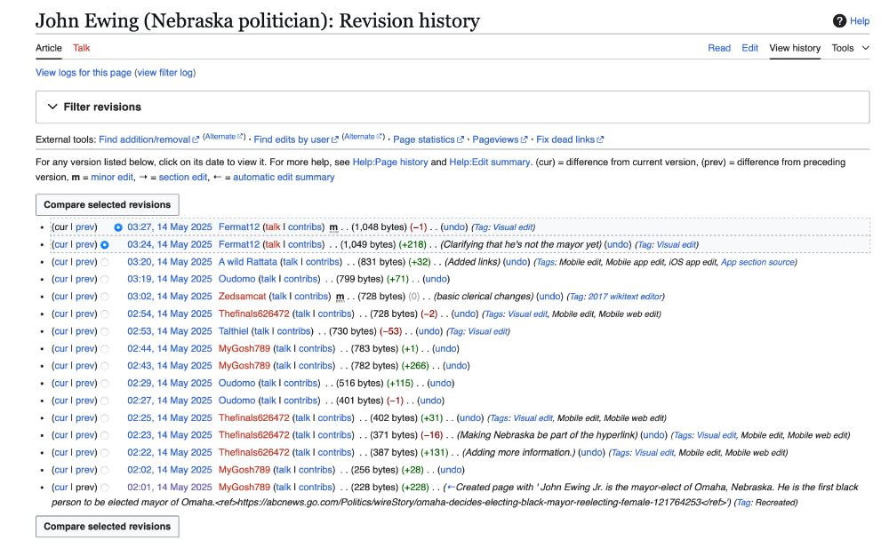Open user Talthiel's page
Viewport: 889px width, 548px height.
pyautogui.click(x=234, y=331)
